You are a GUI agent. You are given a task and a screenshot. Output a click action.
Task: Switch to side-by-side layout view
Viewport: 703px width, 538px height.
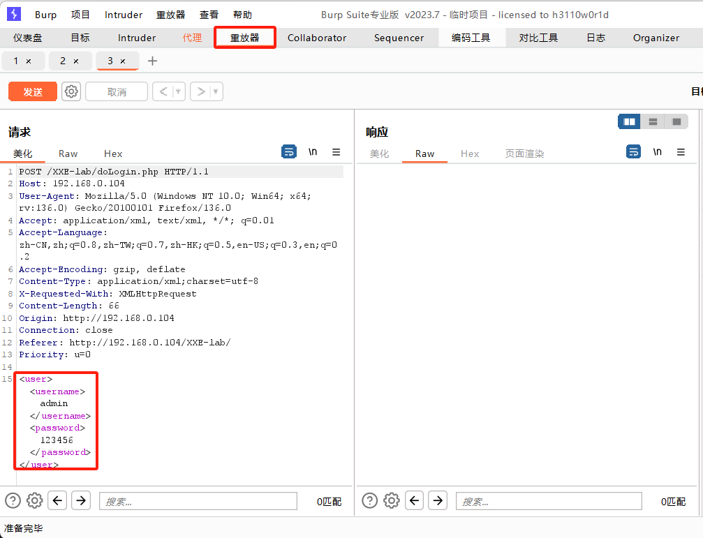(629, 121)
